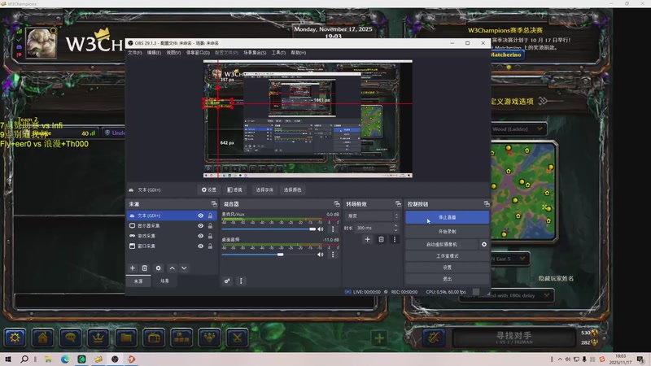Hide the 游戏采集 source
The image size is (651, 366).
(x=200, y=236)
